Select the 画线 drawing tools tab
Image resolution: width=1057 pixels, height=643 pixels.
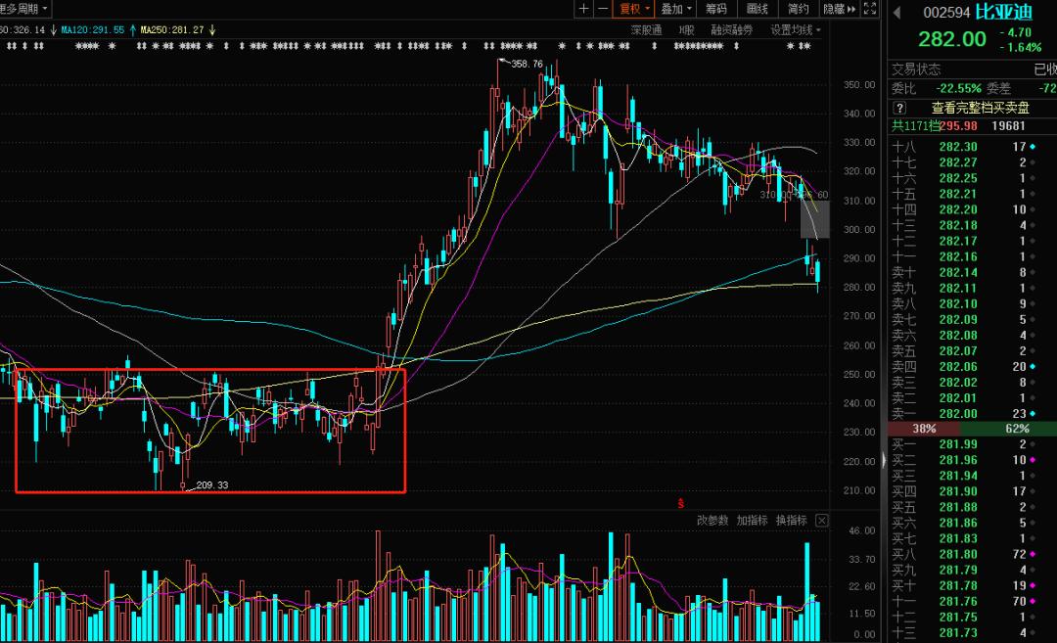tap(757, 9)
